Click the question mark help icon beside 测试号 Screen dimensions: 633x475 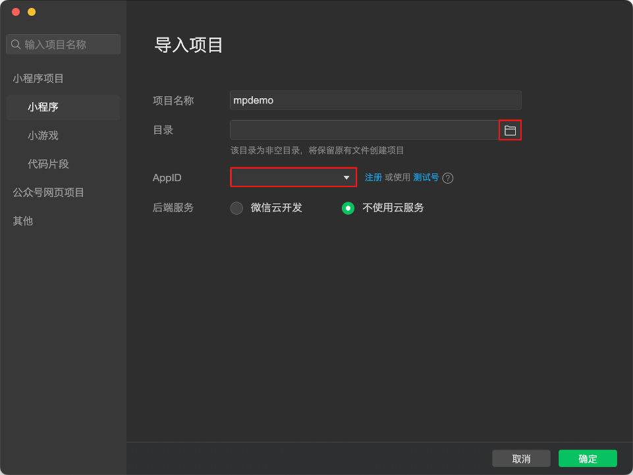point(448,177)
